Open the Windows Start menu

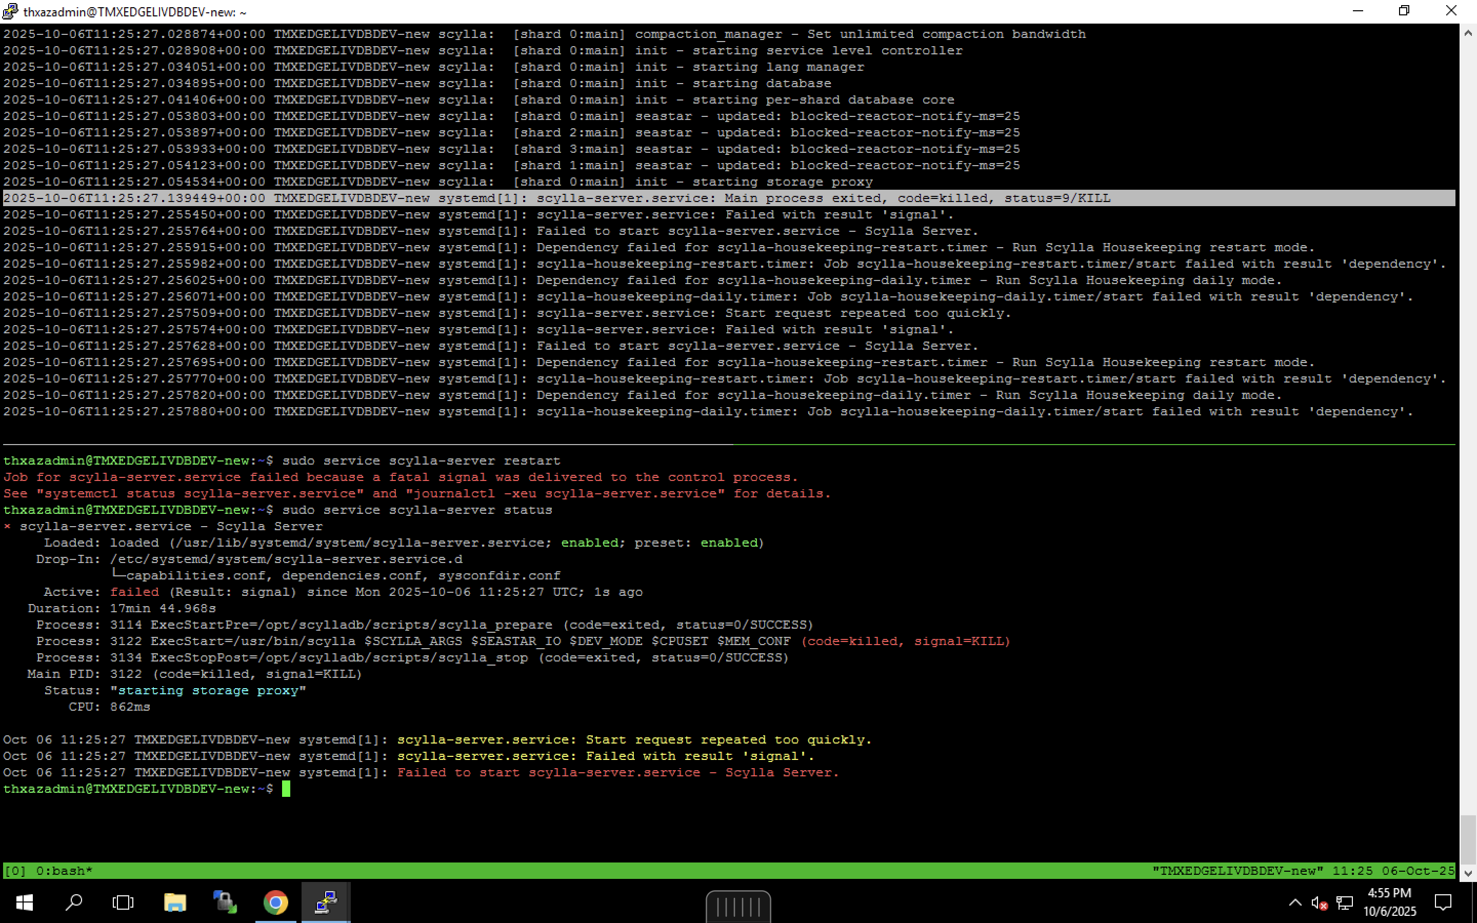pyautogui.click(x=24, y=902)
